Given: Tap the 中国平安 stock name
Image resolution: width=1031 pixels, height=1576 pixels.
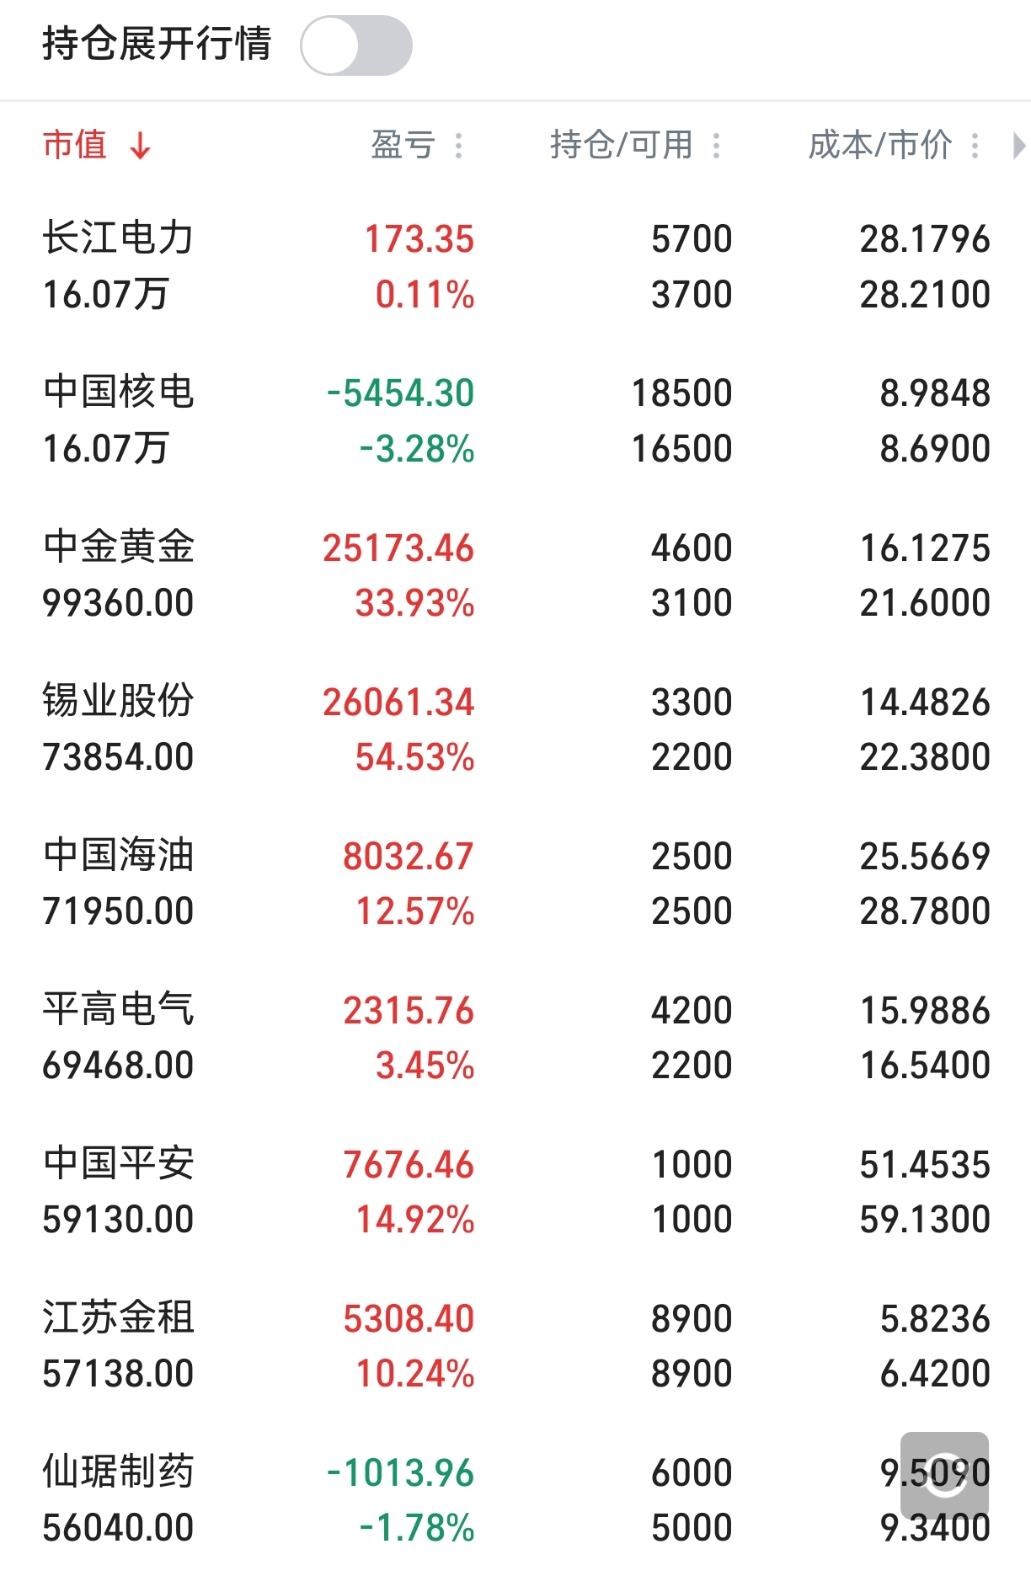Looking at the screenshot, I should tap(118, 1163).
